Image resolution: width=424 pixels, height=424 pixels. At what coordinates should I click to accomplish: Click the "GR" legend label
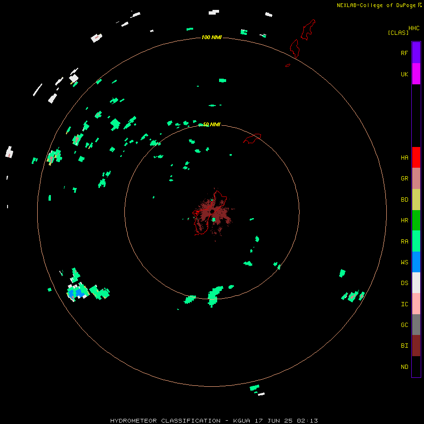[404, 179]
